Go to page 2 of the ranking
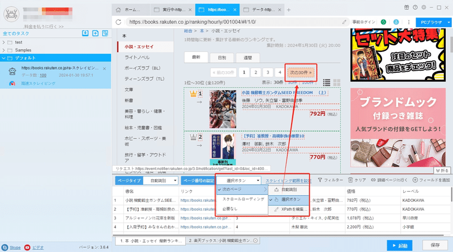Image resolution: width=453 pixels, height=252 pixels. click(256, 72)
